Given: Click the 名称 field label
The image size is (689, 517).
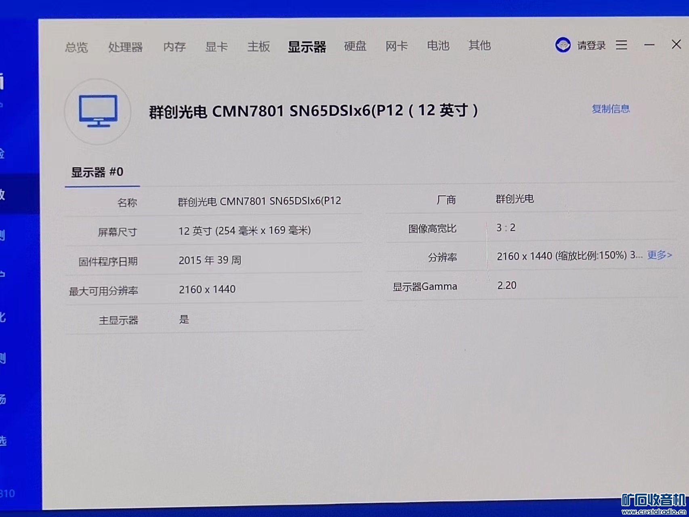Looking at the screenshot, I should click(x=127, y=202).
